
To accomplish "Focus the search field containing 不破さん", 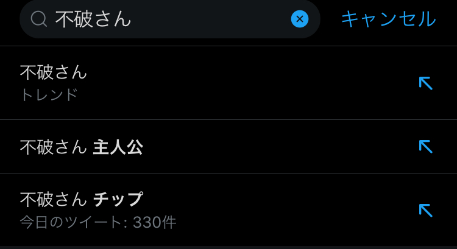I will click(x=171, y=19).
